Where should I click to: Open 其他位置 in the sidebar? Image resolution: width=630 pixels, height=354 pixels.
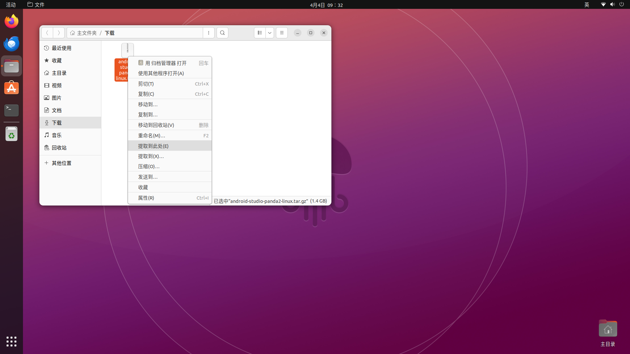coord(61,163)
